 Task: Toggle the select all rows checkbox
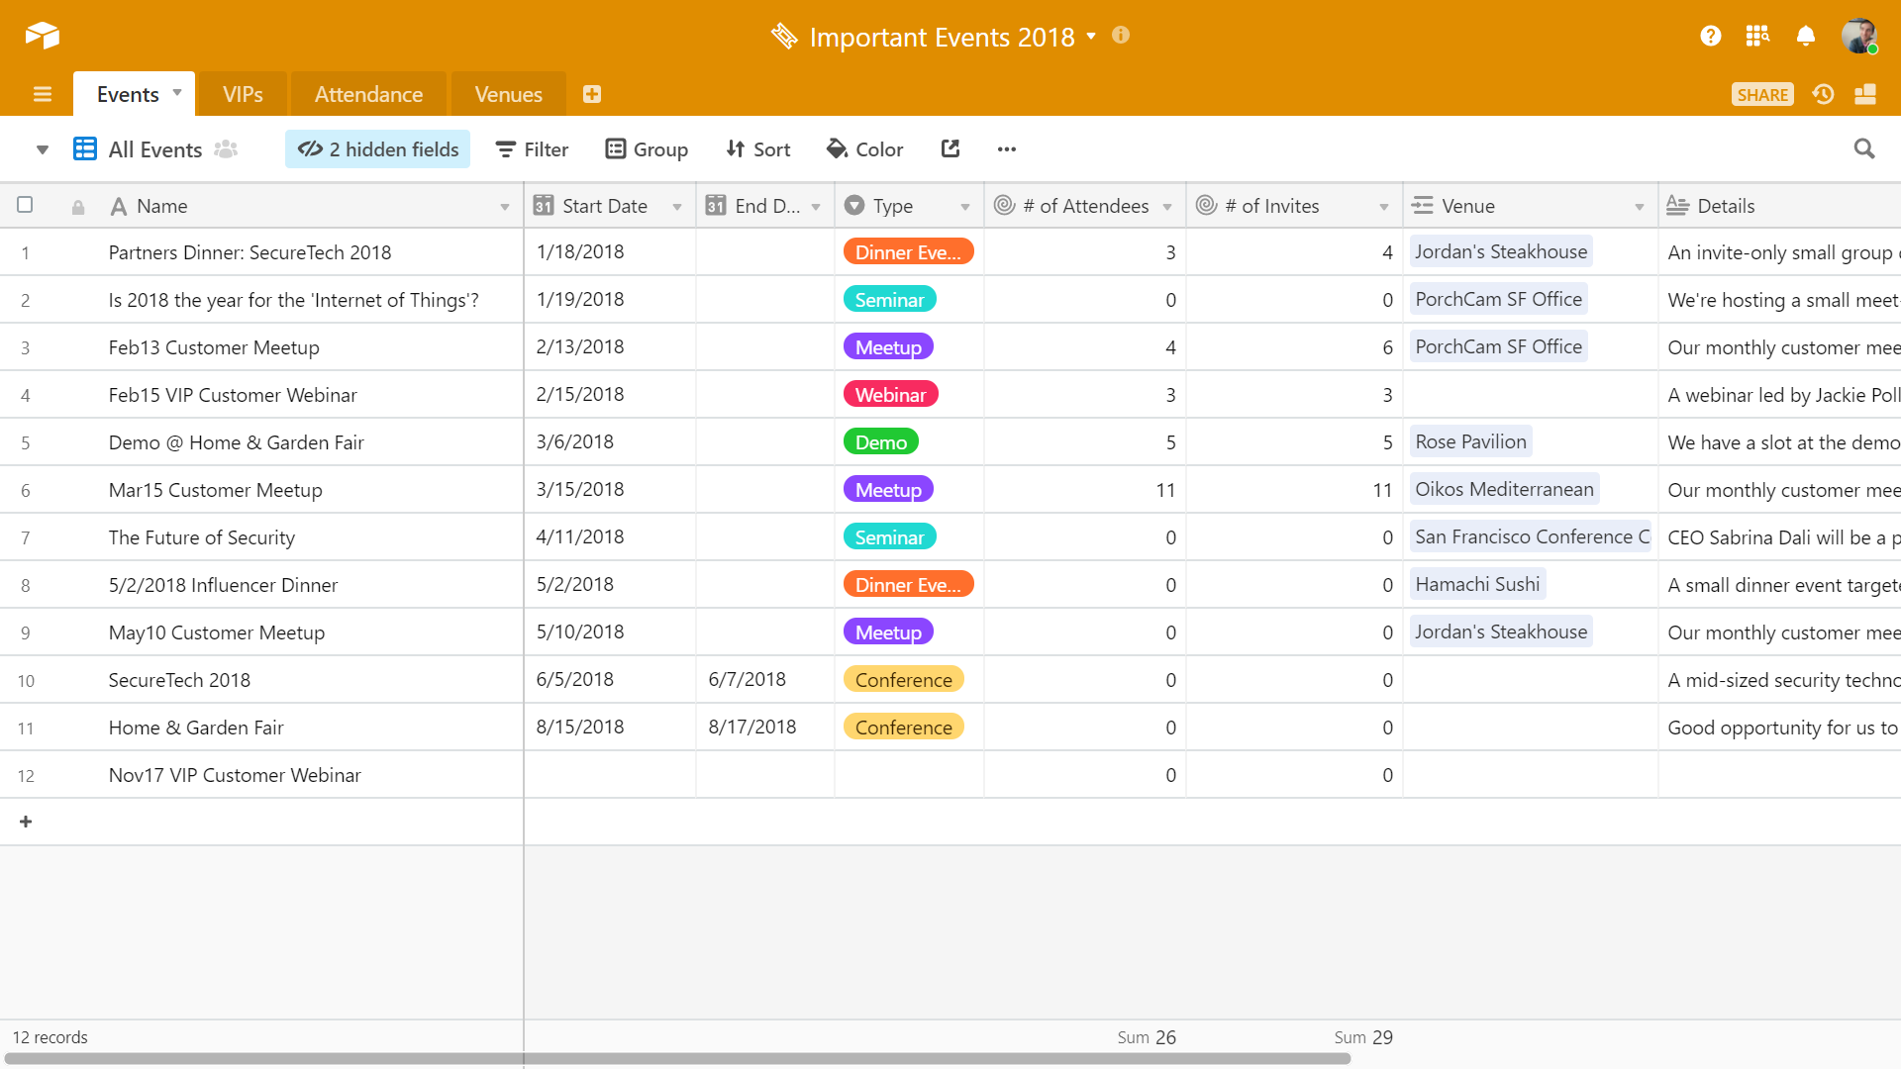(25, 205)
